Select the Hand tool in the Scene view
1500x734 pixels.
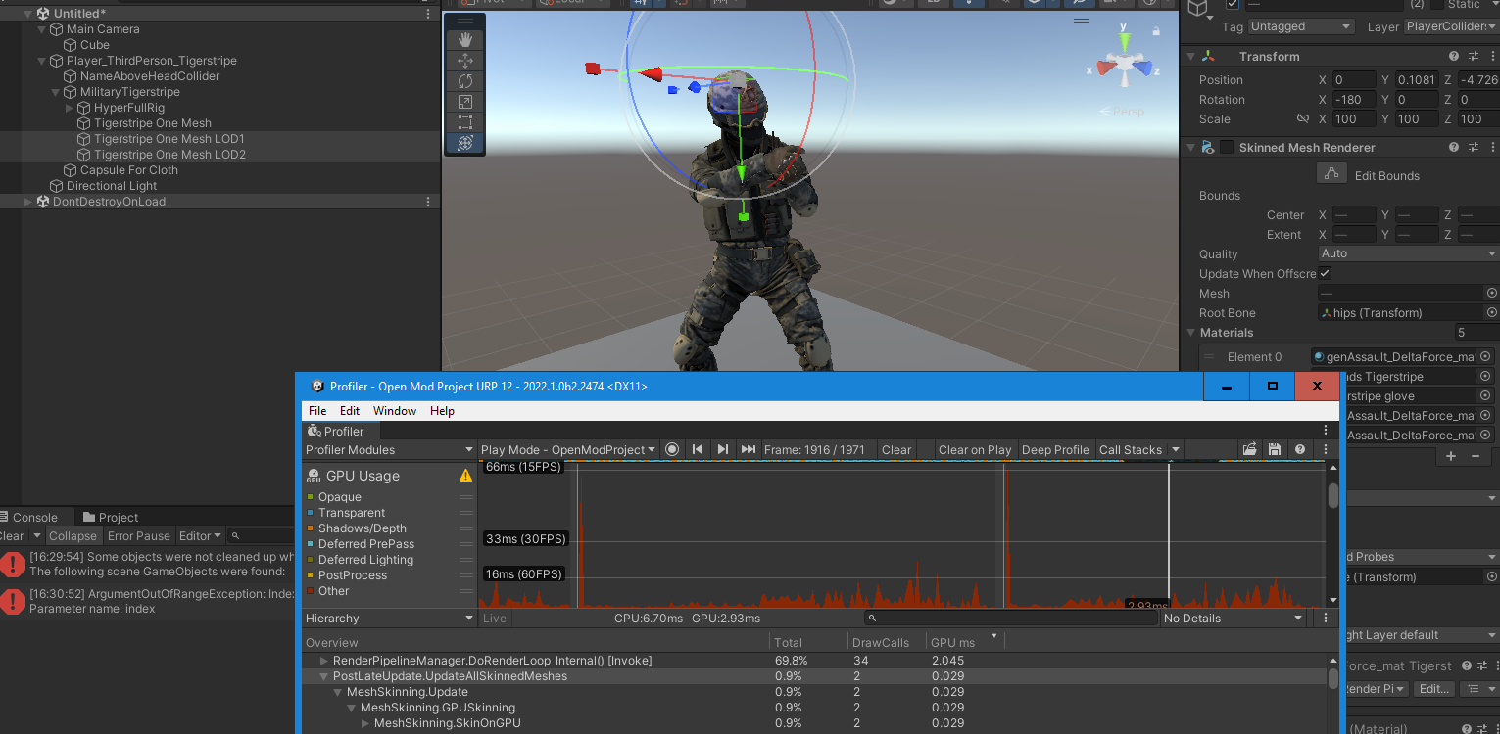click(x=464, y=39)
